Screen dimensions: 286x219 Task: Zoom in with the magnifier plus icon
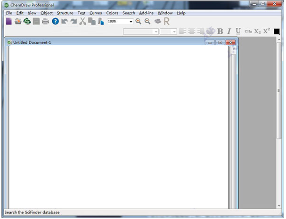click(x=139, y=21)
